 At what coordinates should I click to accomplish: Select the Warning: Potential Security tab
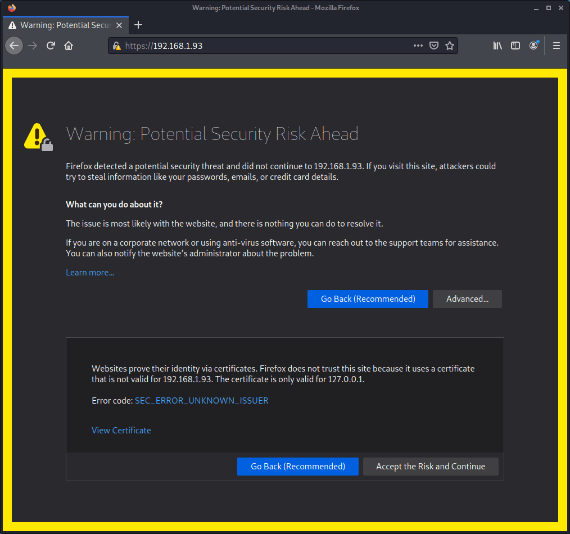coord(66,25)
